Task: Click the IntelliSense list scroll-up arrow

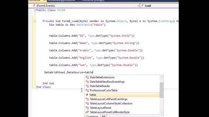Action: click(162, 77)
